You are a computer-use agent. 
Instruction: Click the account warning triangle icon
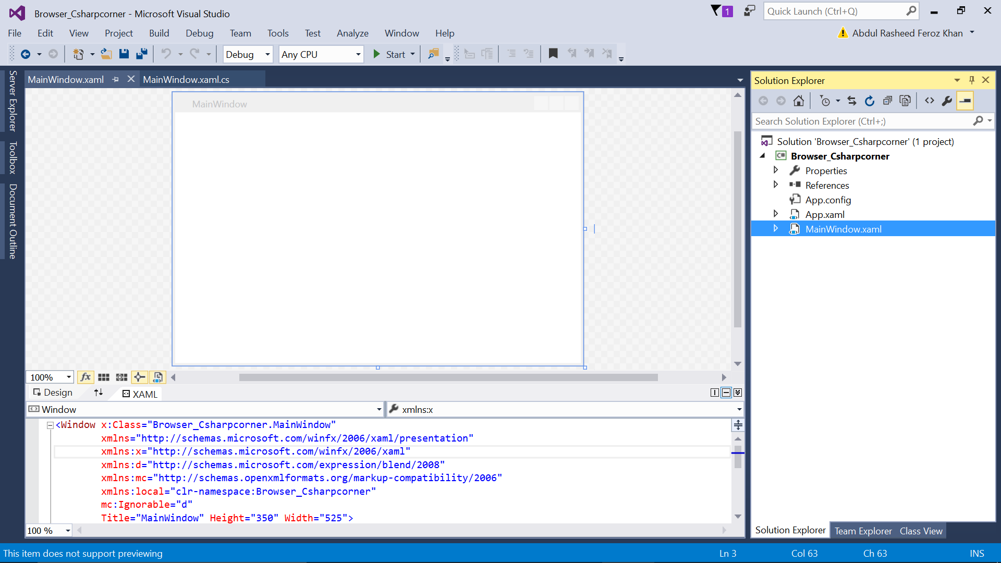(843, 33)
